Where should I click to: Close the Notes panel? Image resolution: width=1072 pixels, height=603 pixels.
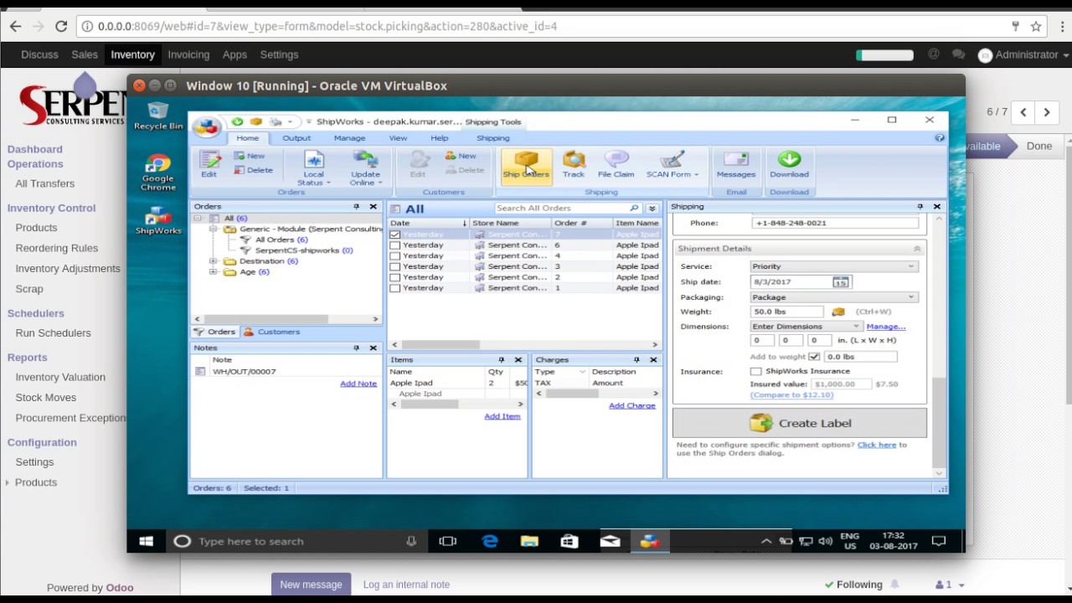374,348
